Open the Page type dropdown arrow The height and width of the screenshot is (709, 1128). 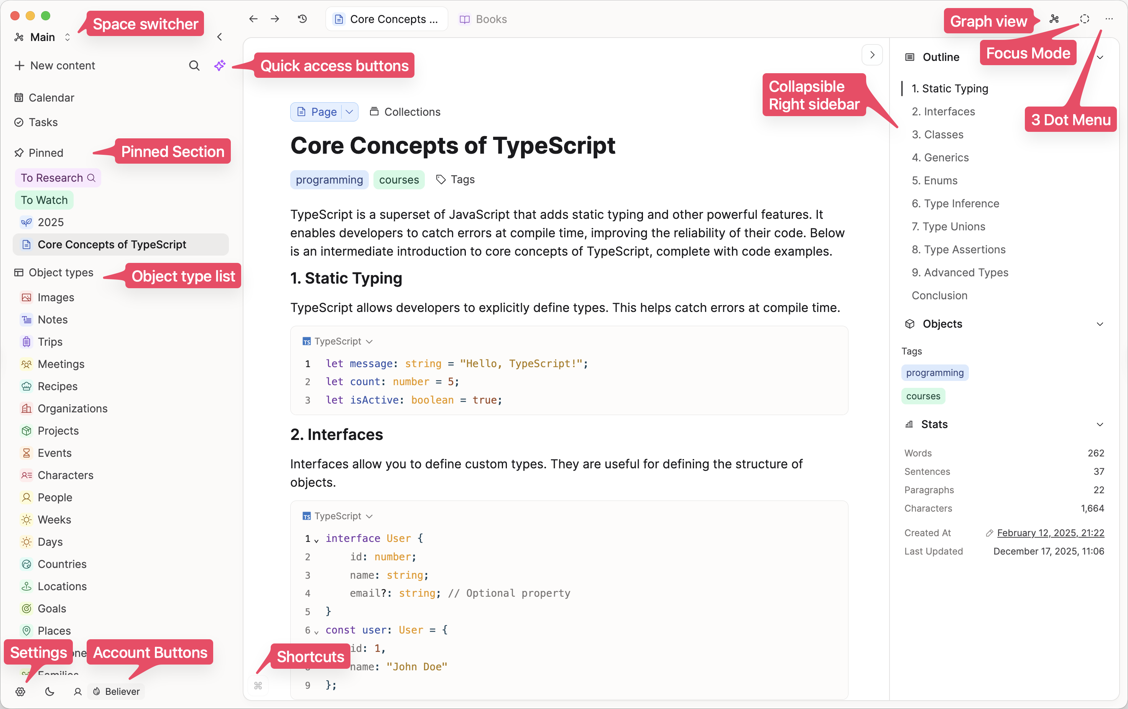[x=349, y=112]
